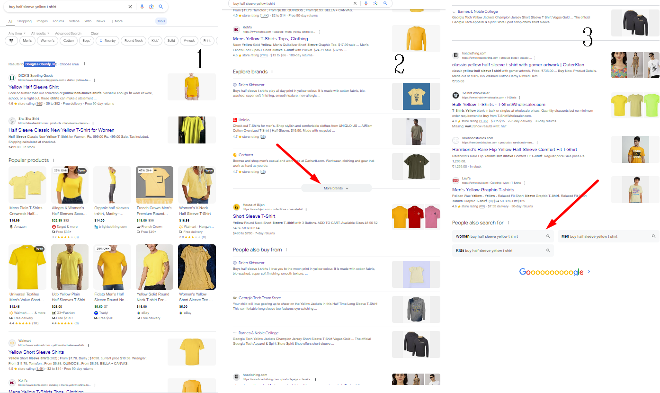Viewport: 660px width, 393px height.
Task: Expand the More brands section
Action: point(336,188)
